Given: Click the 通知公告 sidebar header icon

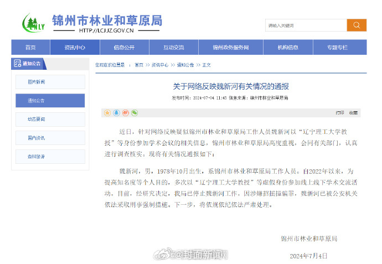Looking at the screenshot, I should pyautogui.click(x=18, y=64).
